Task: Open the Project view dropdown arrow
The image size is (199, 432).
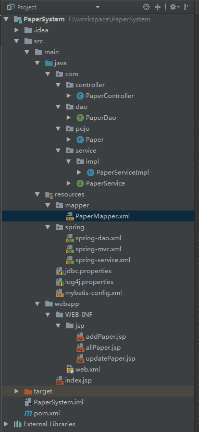Action: (98, 7)
